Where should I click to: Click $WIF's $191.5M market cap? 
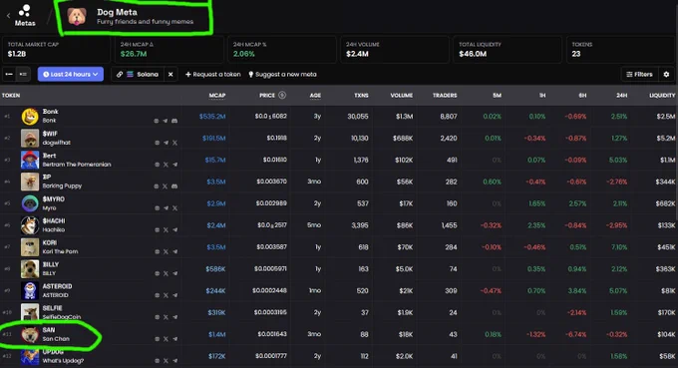[214, 139]
